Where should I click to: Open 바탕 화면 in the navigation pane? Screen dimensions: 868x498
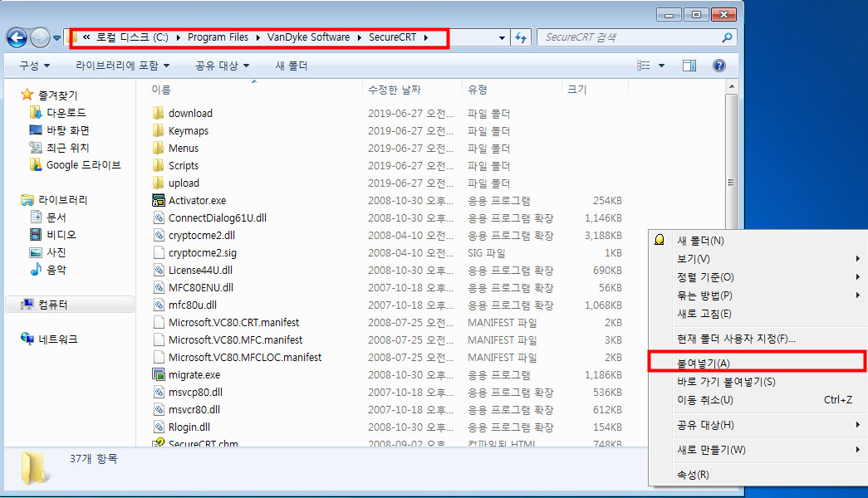point(67,130)
